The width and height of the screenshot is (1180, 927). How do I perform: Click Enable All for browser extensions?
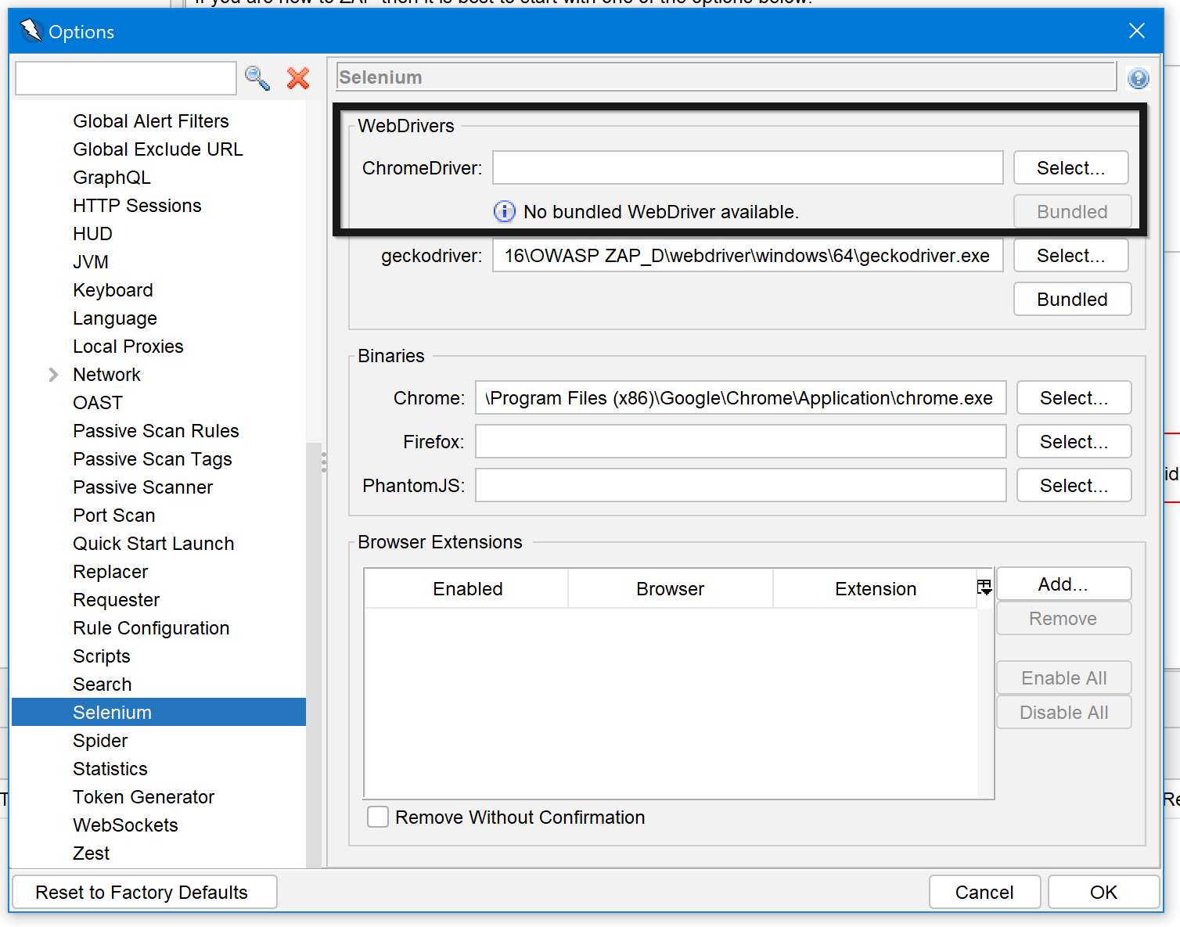coord(1063,677)
